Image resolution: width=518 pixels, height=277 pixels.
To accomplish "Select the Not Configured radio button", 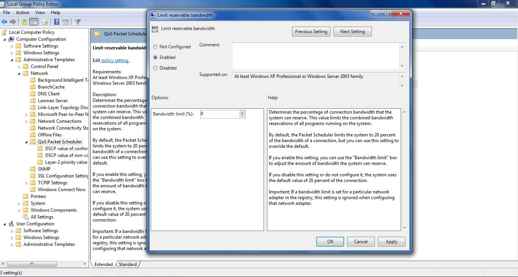I will pyautogui.click(x=155, y=47).
